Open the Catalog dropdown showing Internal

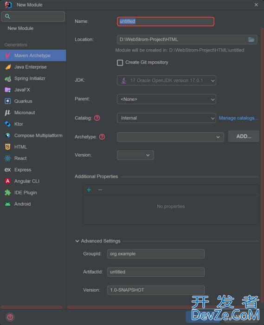tap(167, 118)
